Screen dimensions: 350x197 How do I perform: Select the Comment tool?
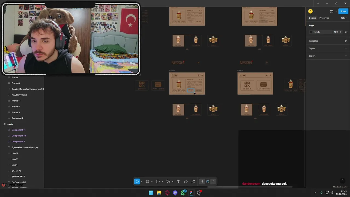[186, 181]
